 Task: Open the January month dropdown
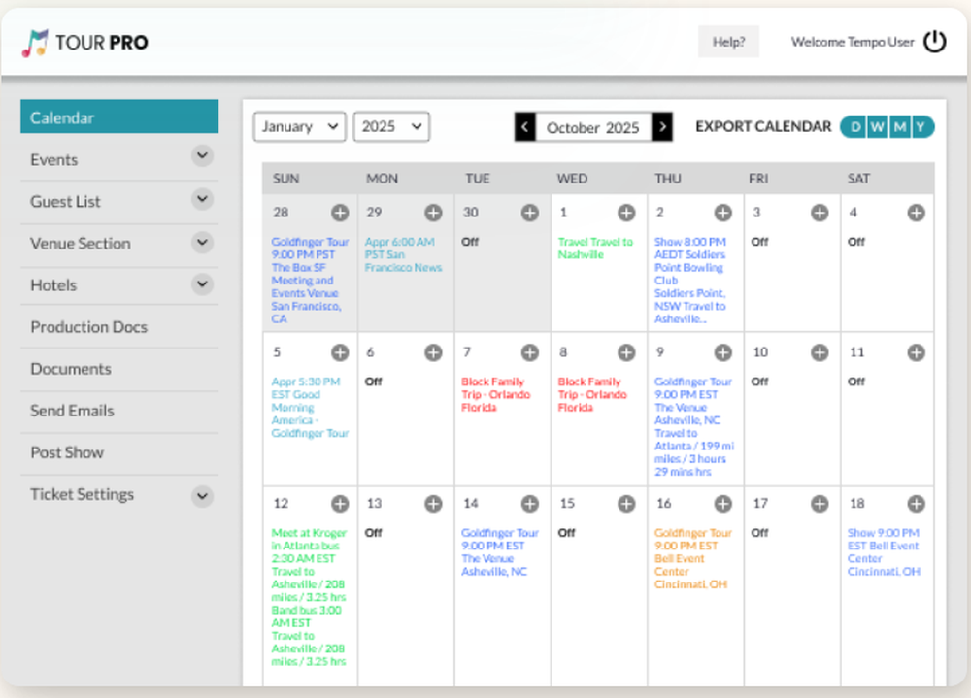tap(300, 127)
